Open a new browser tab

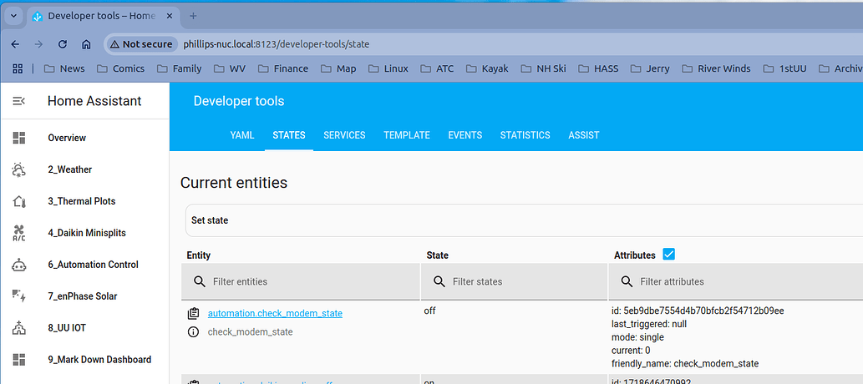[x=193, y=16]
